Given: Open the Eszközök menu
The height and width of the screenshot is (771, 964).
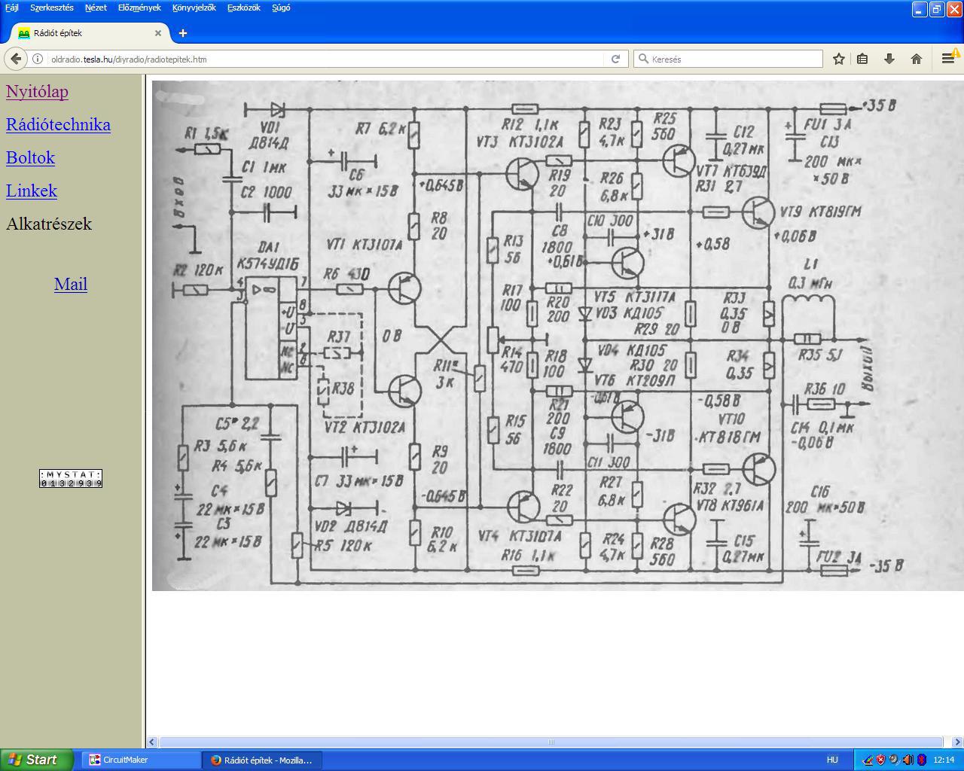Looking at the screenshot, I should (244, 8).
